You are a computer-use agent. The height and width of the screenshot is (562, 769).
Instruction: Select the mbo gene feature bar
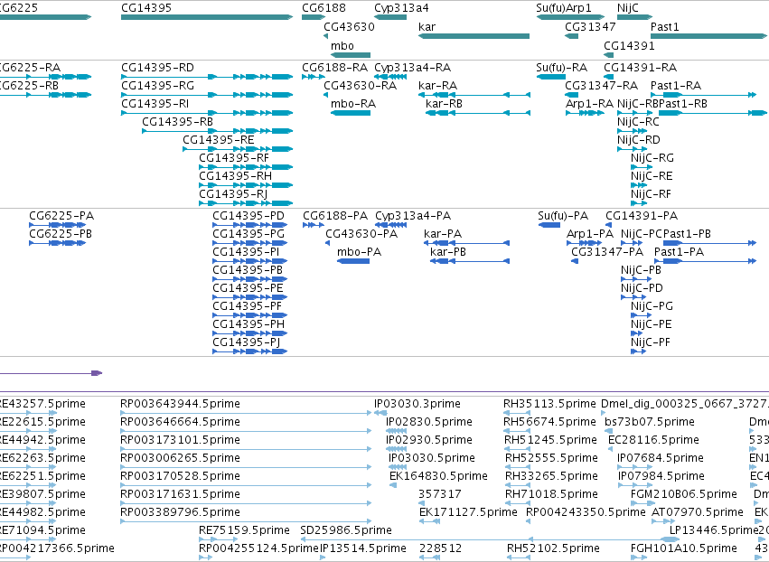coord(351,55)
